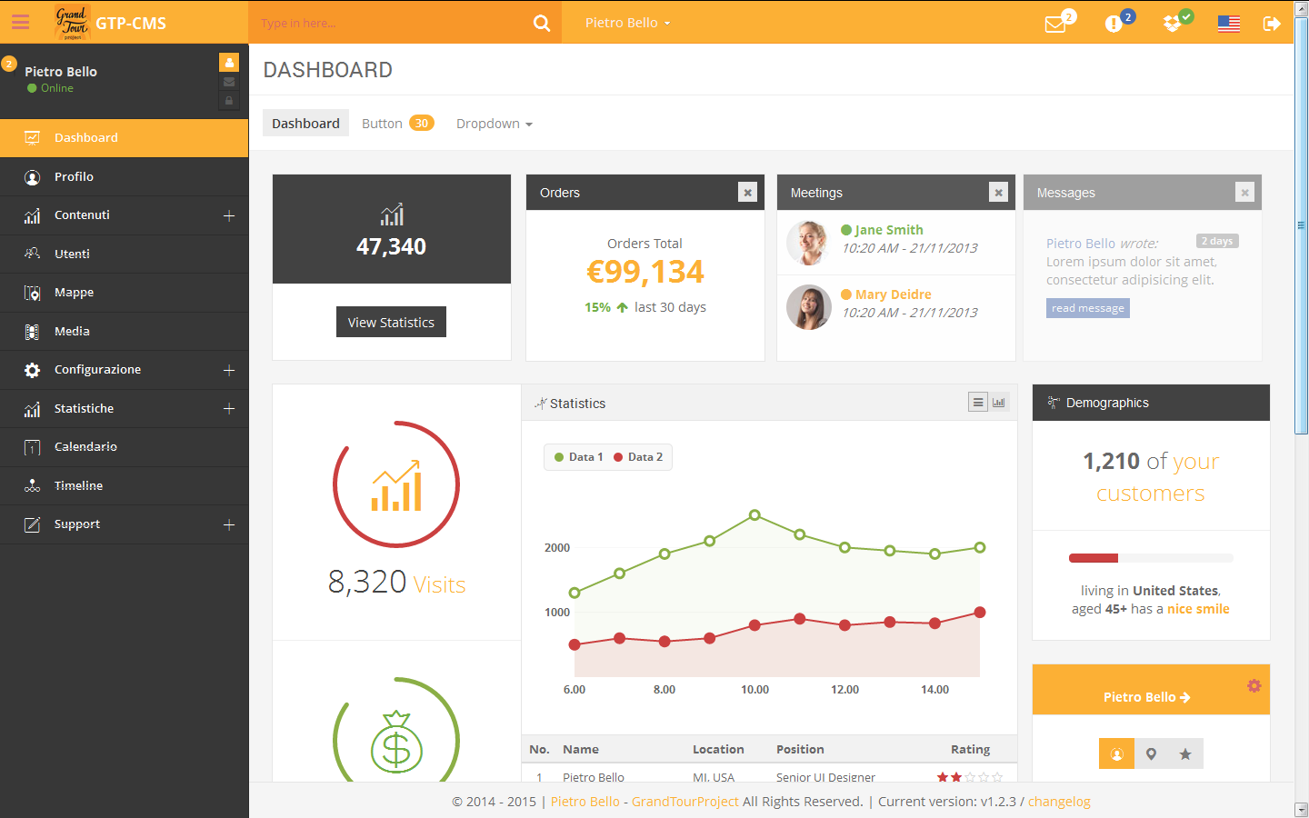Open the Dropdown tab menu
The width and height of the screenshot is (1309, 818).
point(495,124)
